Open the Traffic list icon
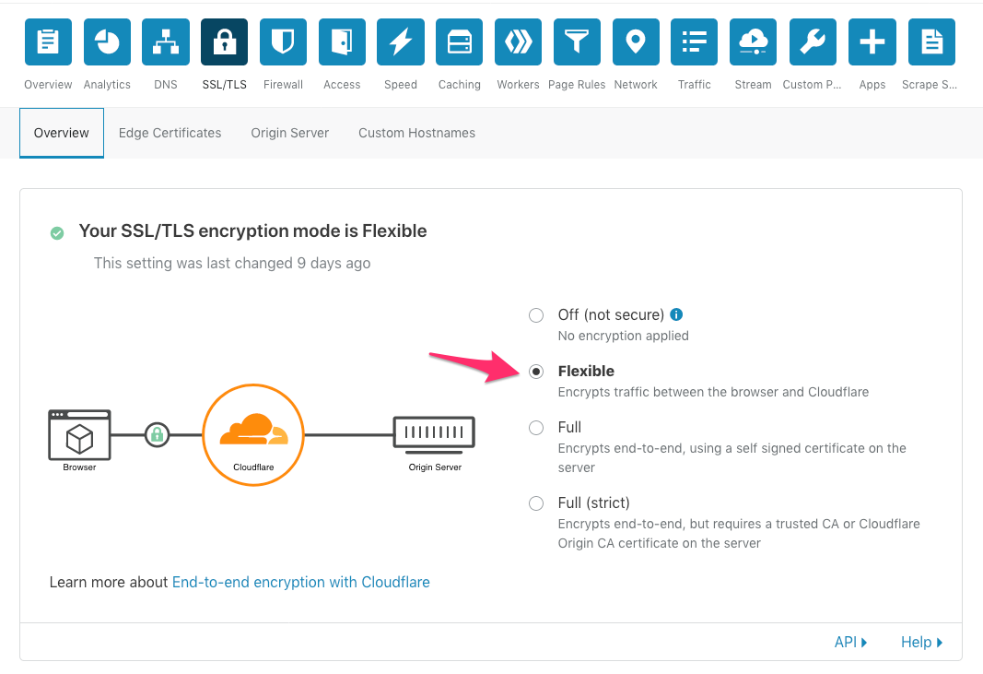Screen dimensions: 983x674 pos(694,41)
